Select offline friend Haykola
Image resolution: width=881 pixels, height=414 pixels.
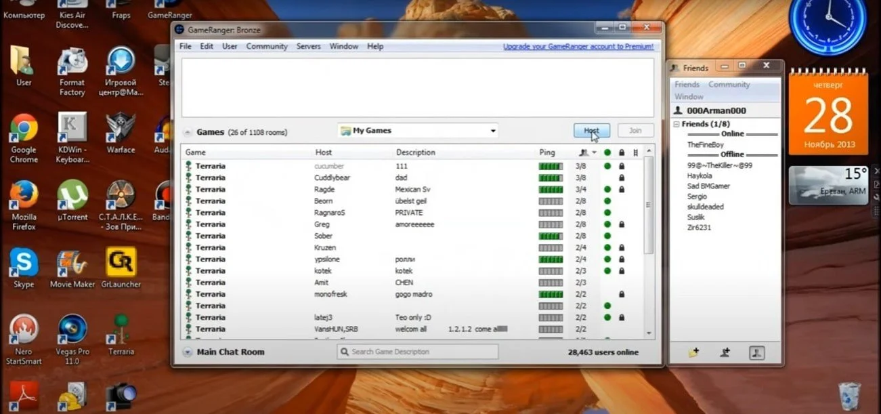(700, 175)
